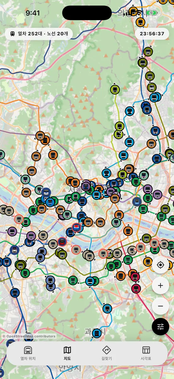Select the lone lime-green train at line's north end
The height and width of the screenshot is (379, 174).
(x=115, y=90)
